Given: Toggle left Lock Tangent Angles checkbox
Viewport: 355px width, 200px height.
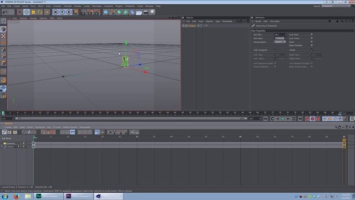Looking at the screenshot, I should coord(275,63).
